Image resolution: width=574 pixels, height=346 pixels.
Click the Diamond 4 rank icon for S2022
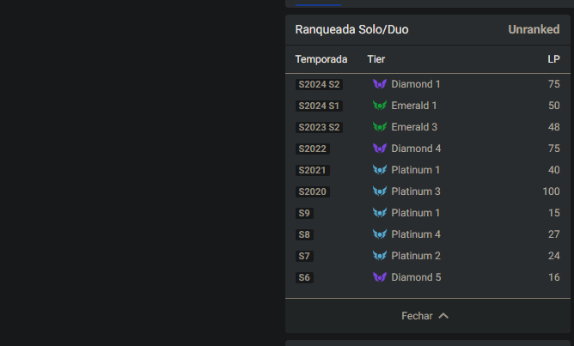[x=380, y=149]
